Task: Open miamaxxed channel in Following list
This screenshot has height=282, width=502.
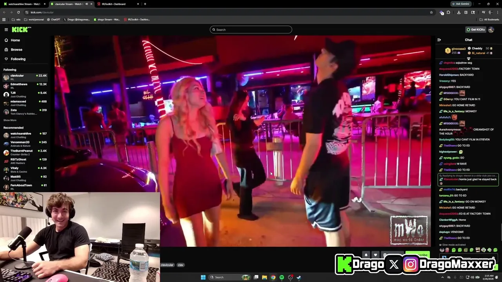Action: (x=25, y=103)
